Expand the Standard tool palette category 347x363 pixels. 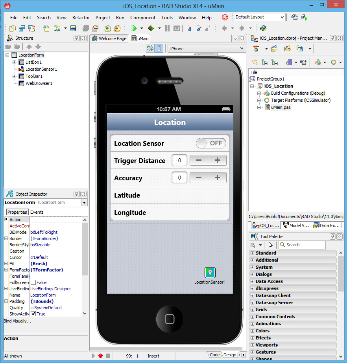click(253, 253)
